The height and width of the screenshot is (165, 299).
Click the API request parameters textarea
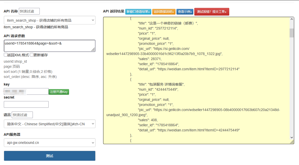click(x=50, y=46)
